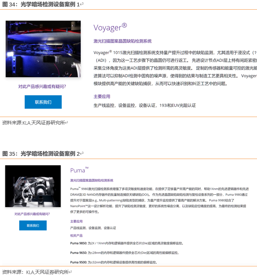Click the Voyager 1015 description first line

click(175, 53)
